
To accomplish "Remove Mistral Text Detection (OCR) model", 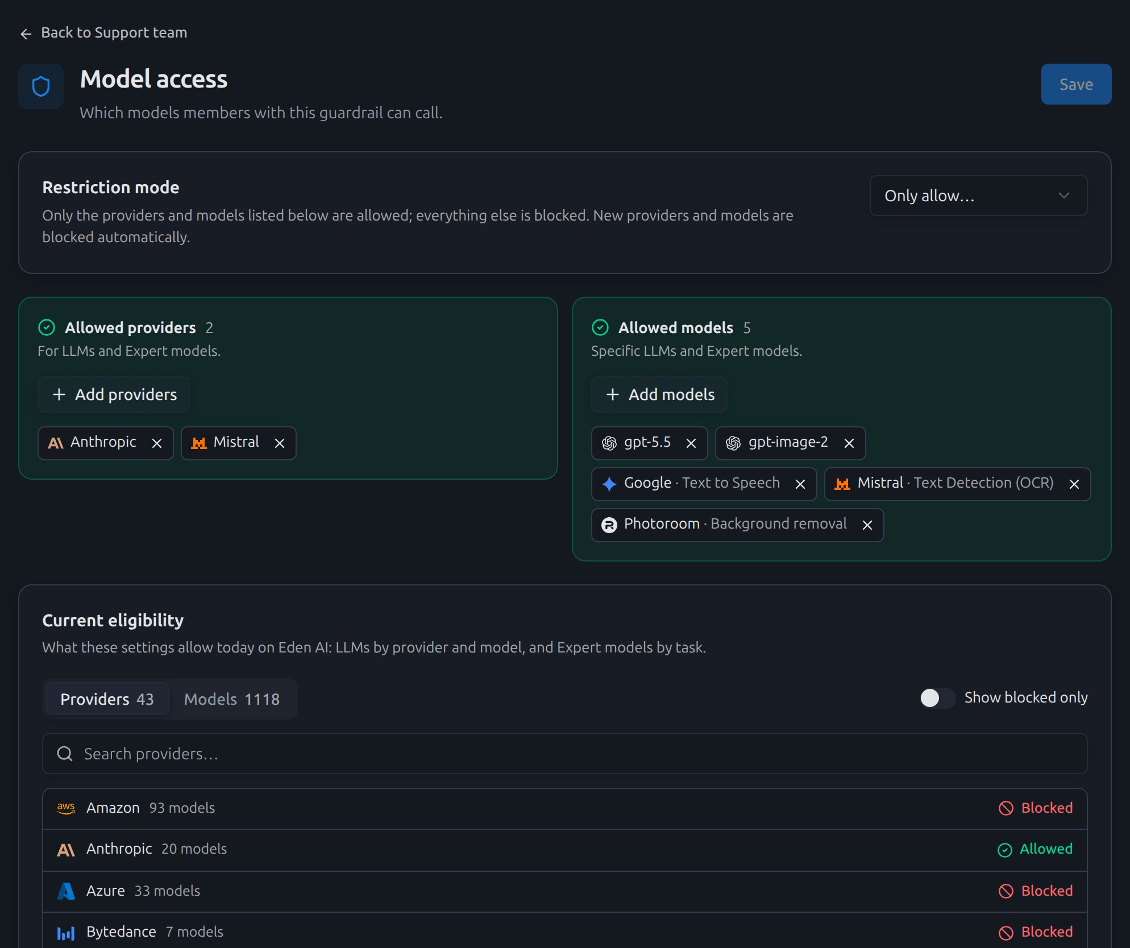I will click(1074, 484).
